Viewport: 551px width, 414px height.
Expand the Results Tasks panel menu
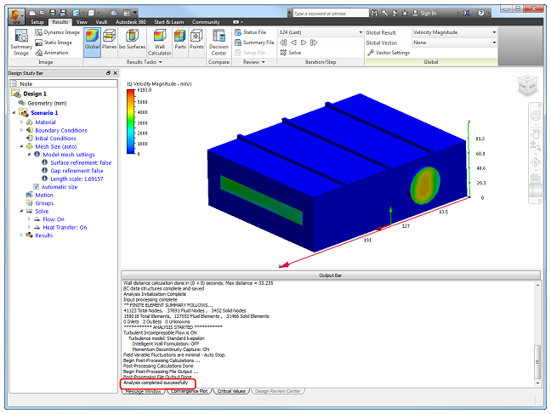point(145,62)
